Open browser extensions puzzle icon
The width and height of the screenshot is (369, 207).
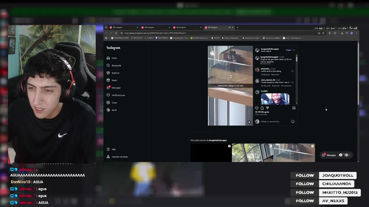[335, 33]
